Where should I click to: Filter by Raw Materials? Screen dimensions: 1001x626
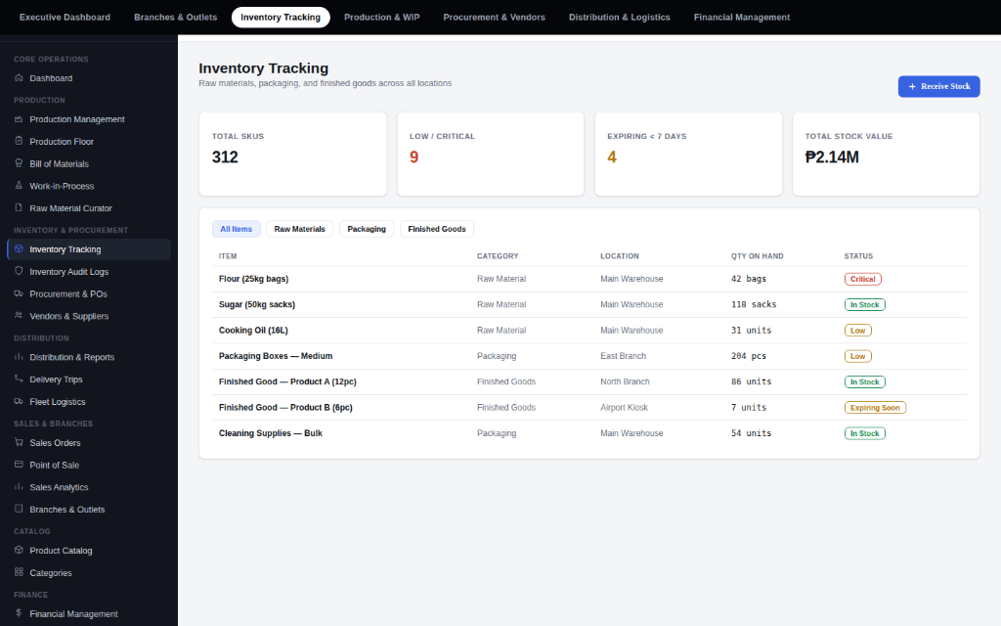(299, 229)
